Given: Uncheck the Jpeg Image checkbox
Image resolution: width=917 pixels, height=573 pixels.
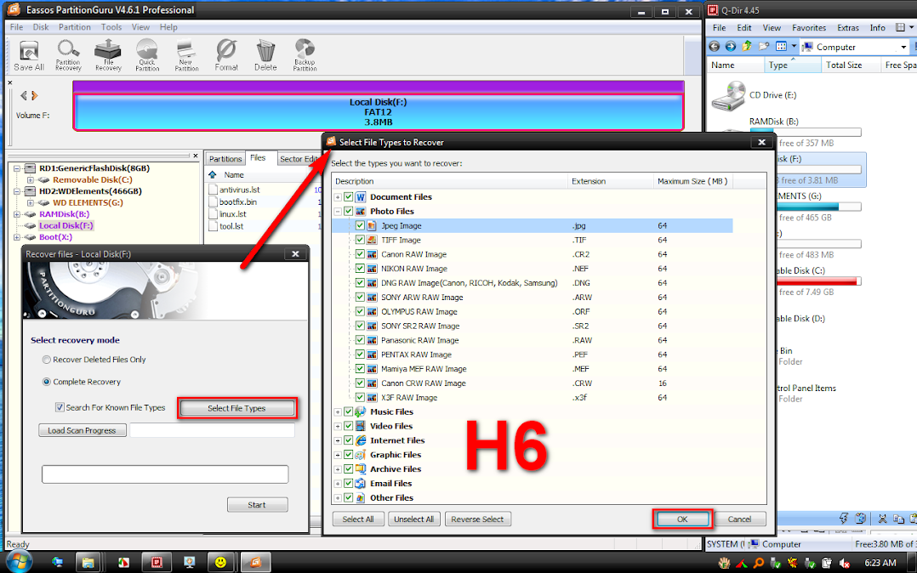Looking at the screenshot, I should (360, 225).
